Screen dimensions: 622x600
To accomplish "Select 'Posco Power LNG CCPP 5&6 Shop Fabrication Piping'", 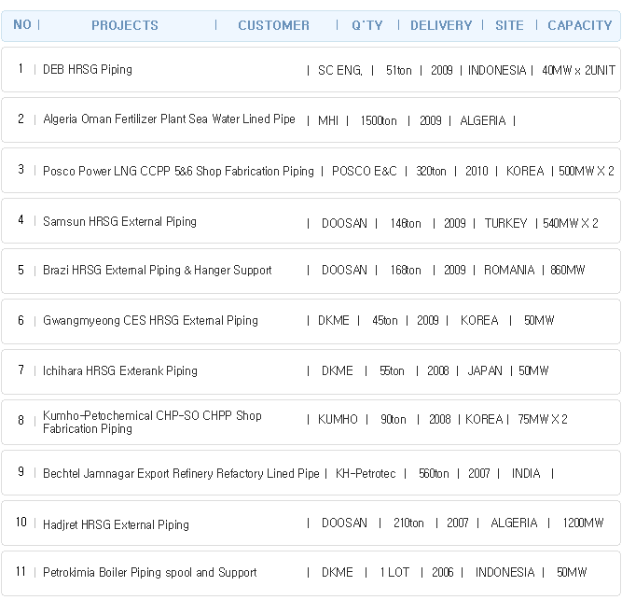I will (178, 171).
